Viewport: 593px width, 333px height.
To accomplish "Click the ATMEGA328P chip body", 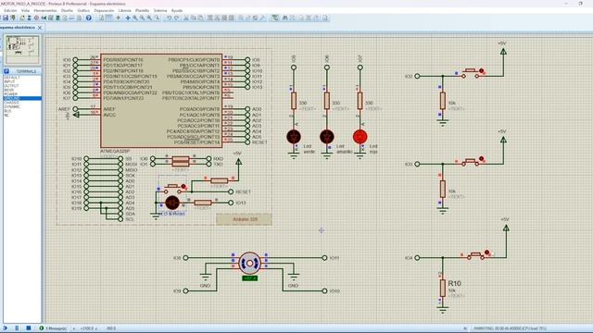I will (x=161, y=101).
